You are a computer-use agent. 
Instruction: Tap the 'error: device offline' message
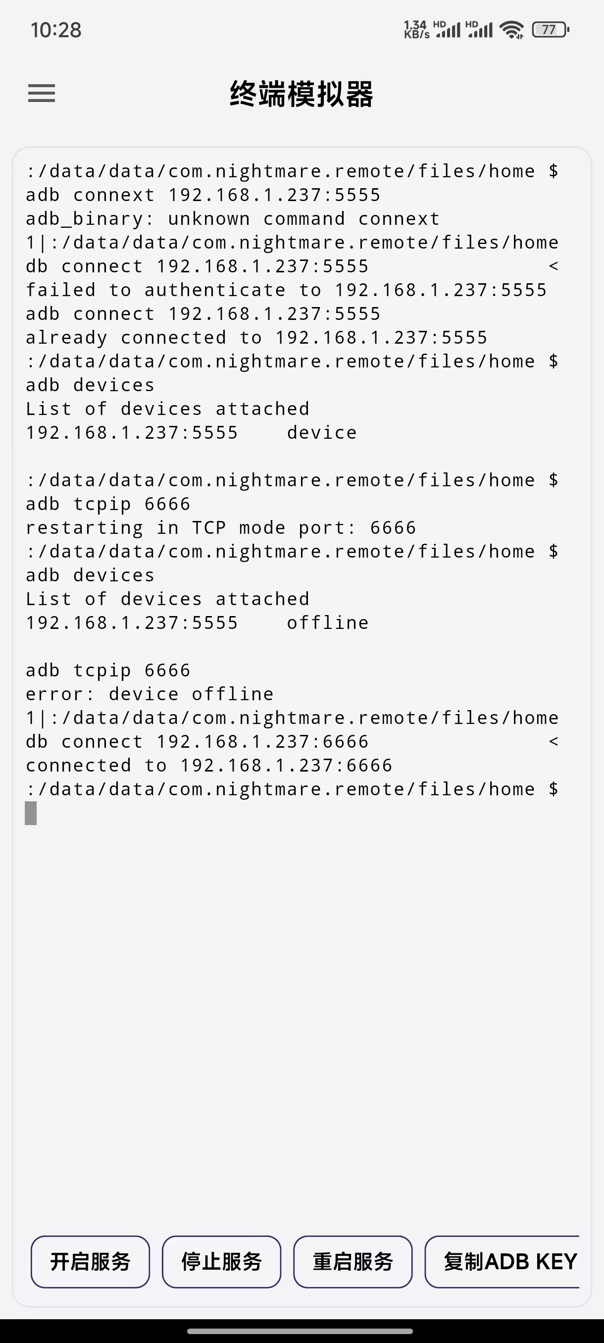[149, 693]
